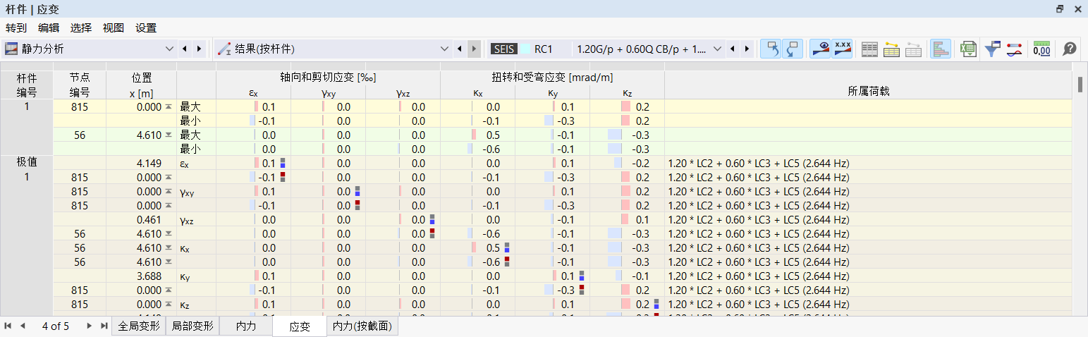Click the 4 of 5 page indicator
The height and width of the screenshot is (337, 1088).
pyautogui.click(x=56, y=326)
